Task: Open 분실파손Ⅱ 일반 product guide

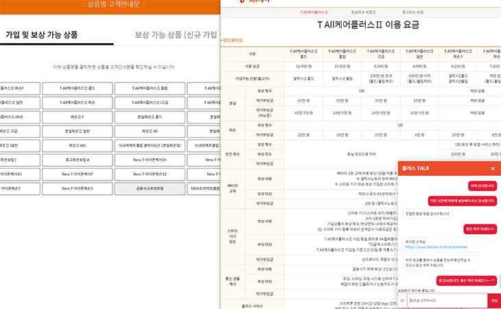Action: (x=78, y=131)
